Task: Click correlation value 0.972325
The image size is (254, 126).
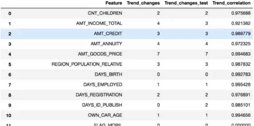Action: [241, 44]
